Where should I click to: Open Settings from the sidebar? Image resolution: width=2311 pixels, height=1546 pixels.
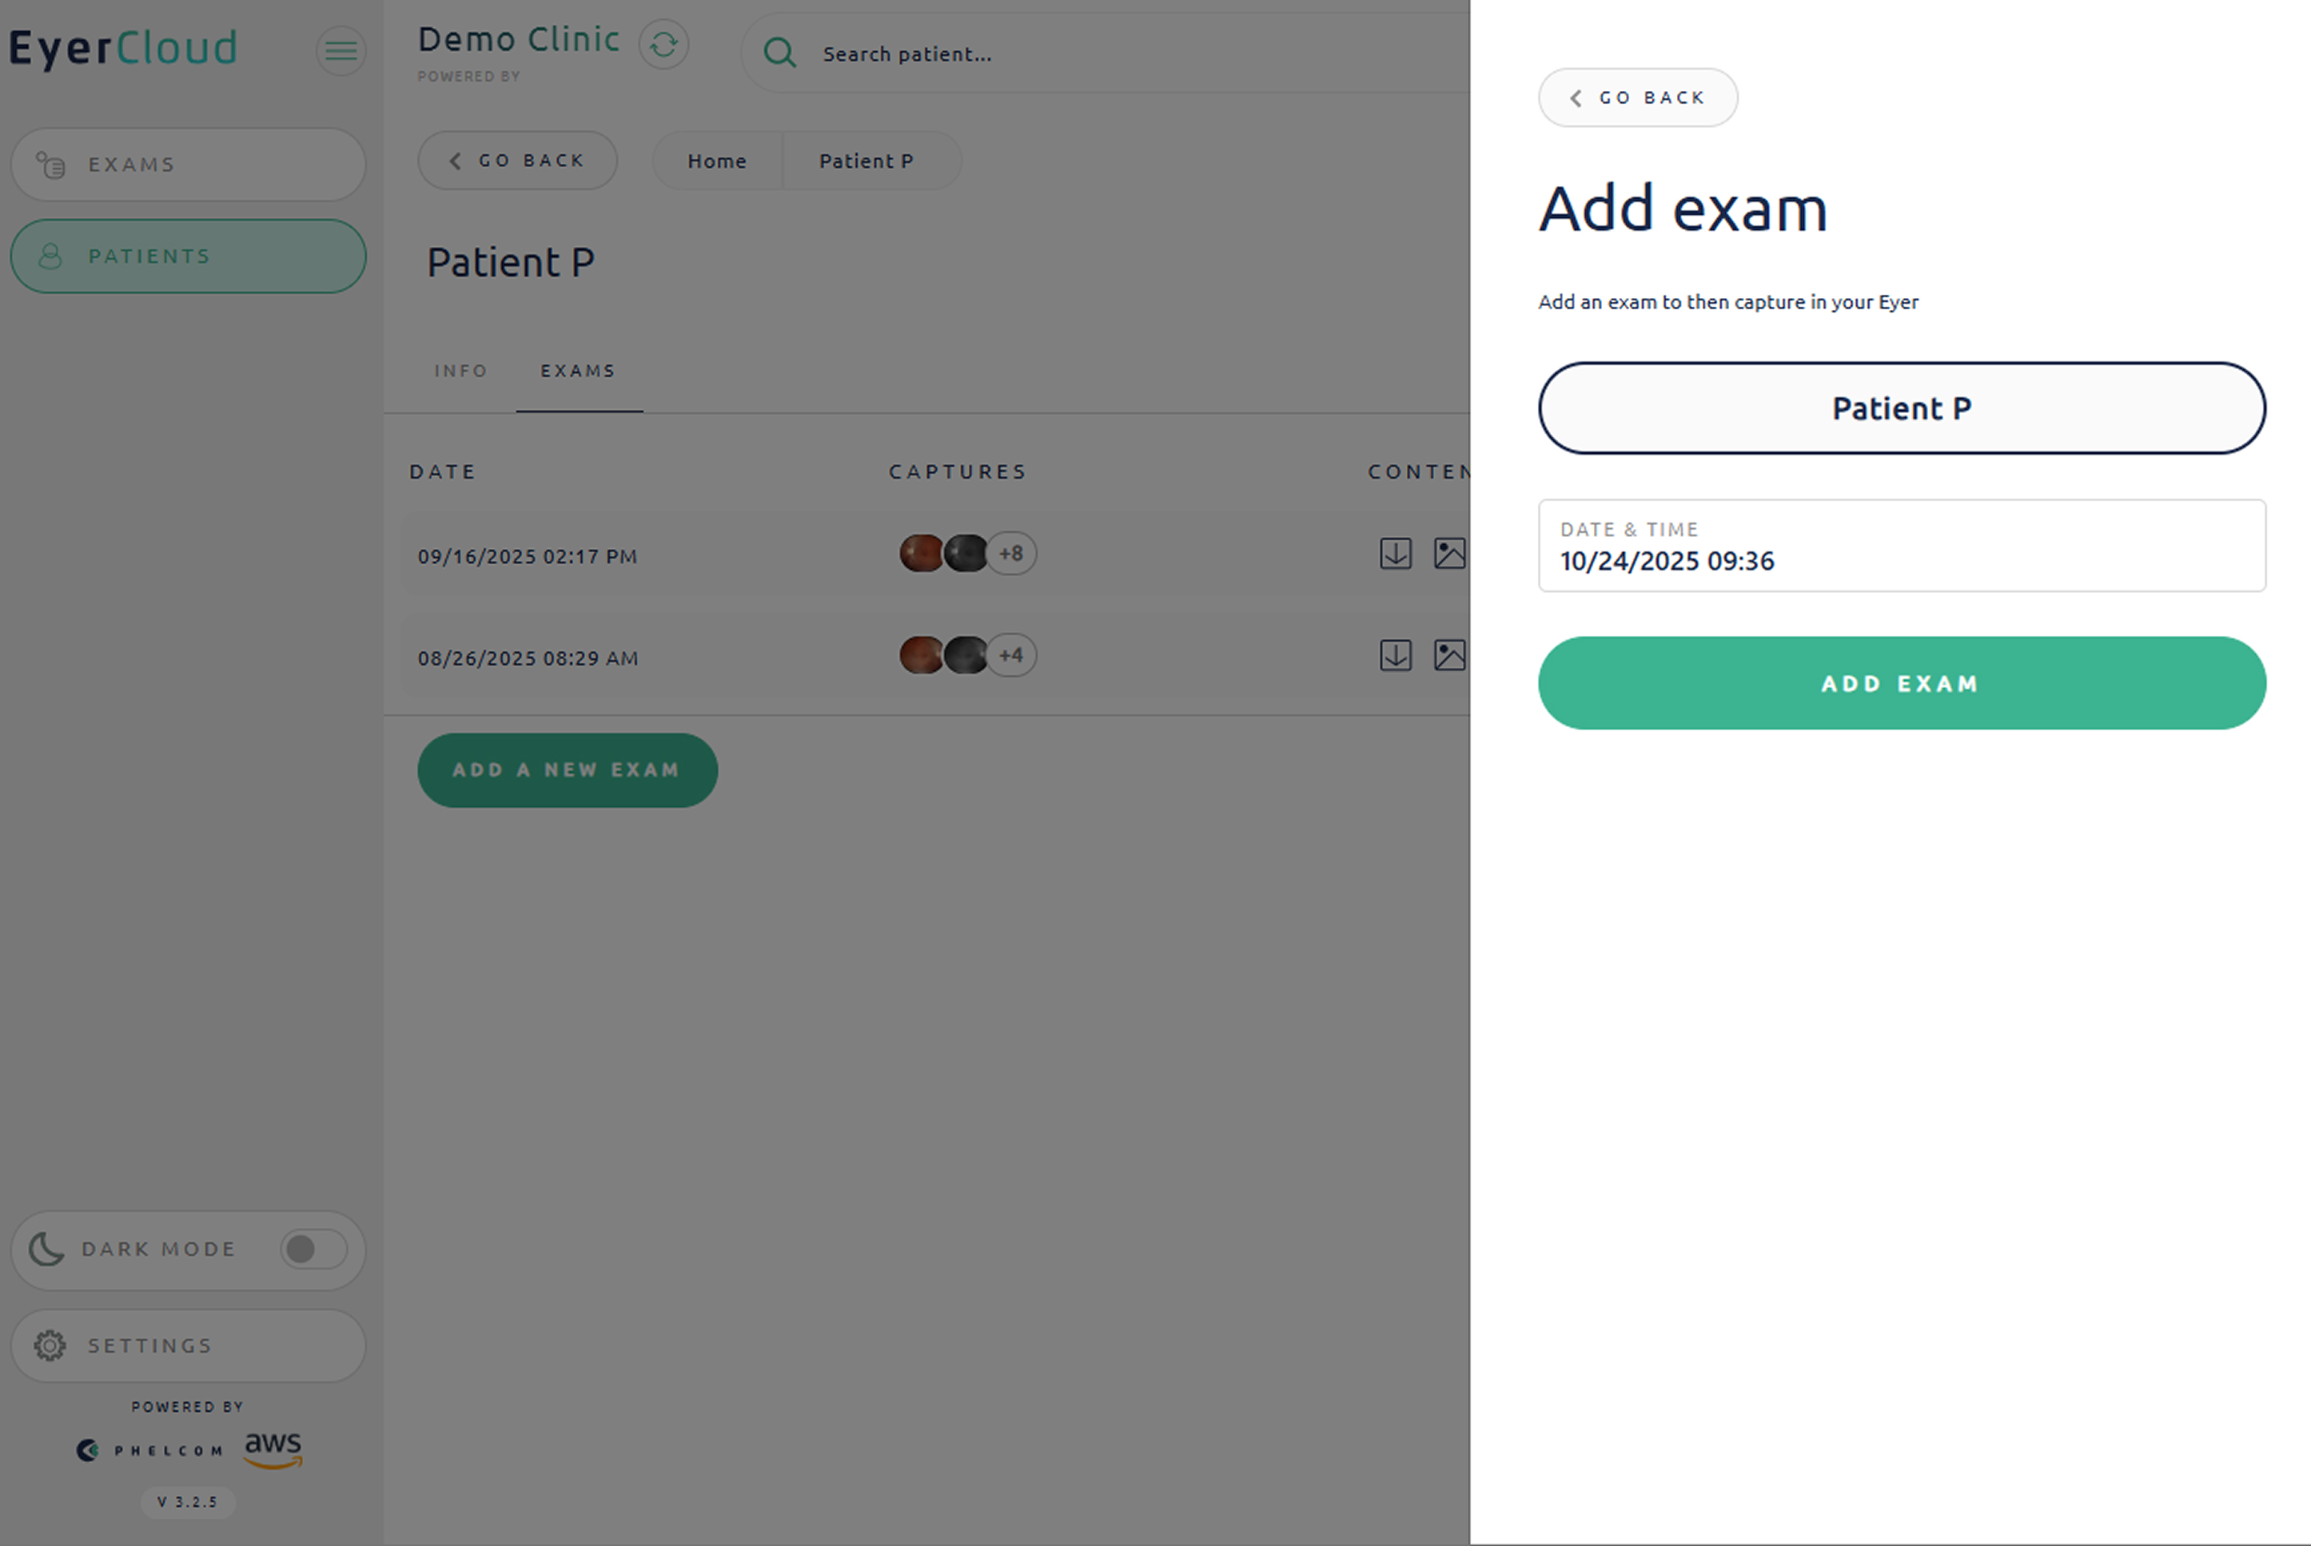coord(189,1345)
